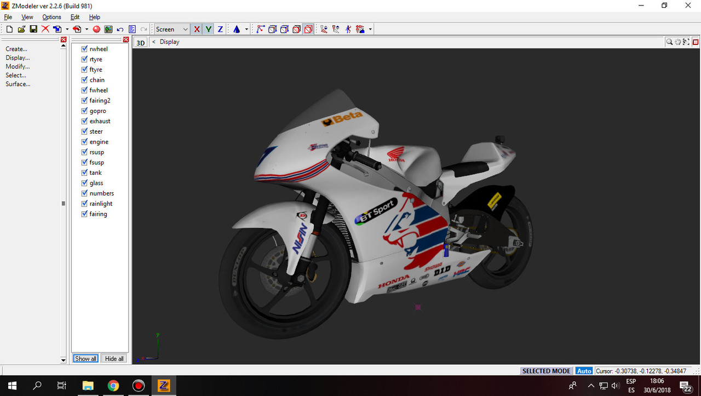This screenshot has height=396, width=701.
Task: Click the blue pivot cone icon
Action: click(237, 29)
